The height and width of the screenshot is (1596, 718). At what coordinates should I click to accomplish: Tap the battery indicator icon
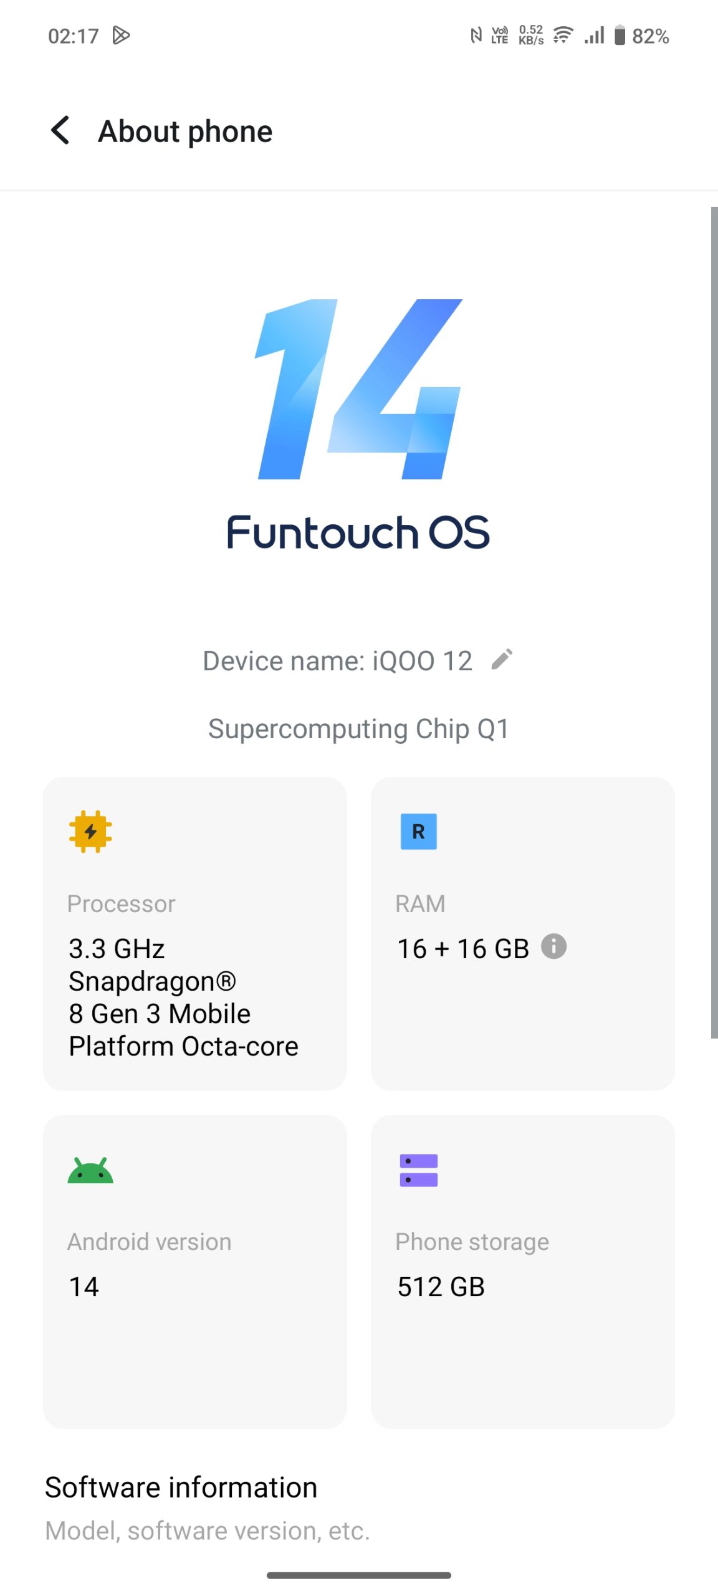(x=620, y=36)
